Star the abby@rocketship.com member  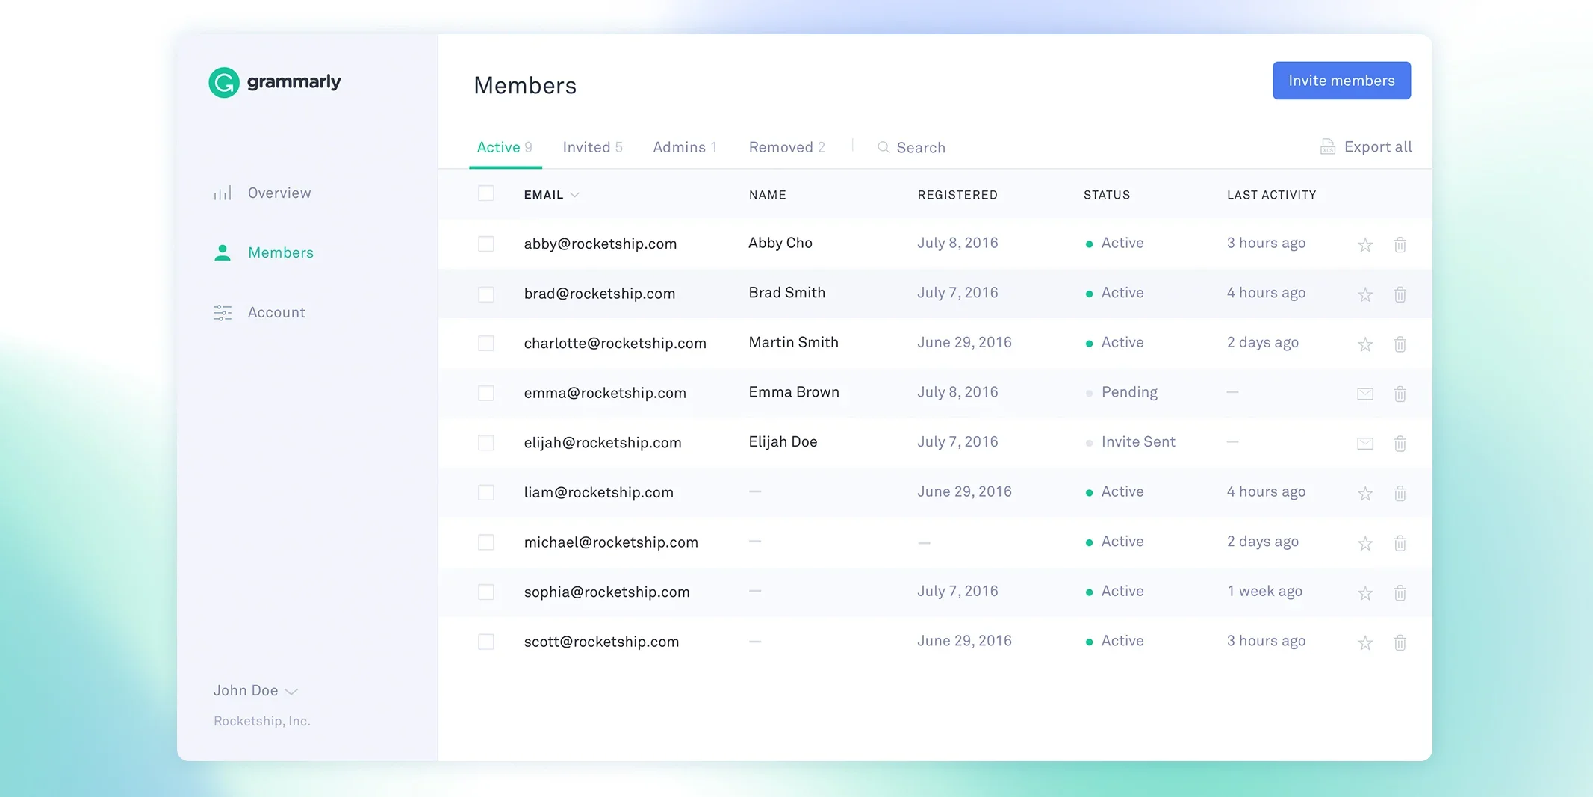pos(1365,244)
